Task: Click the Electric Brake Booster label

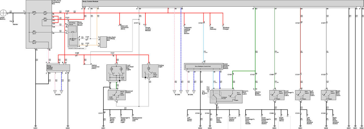Action: tap(258, 94)
